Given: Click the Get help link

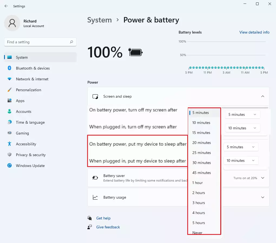Looking at the screenshot, I should (x=103, y=218).
